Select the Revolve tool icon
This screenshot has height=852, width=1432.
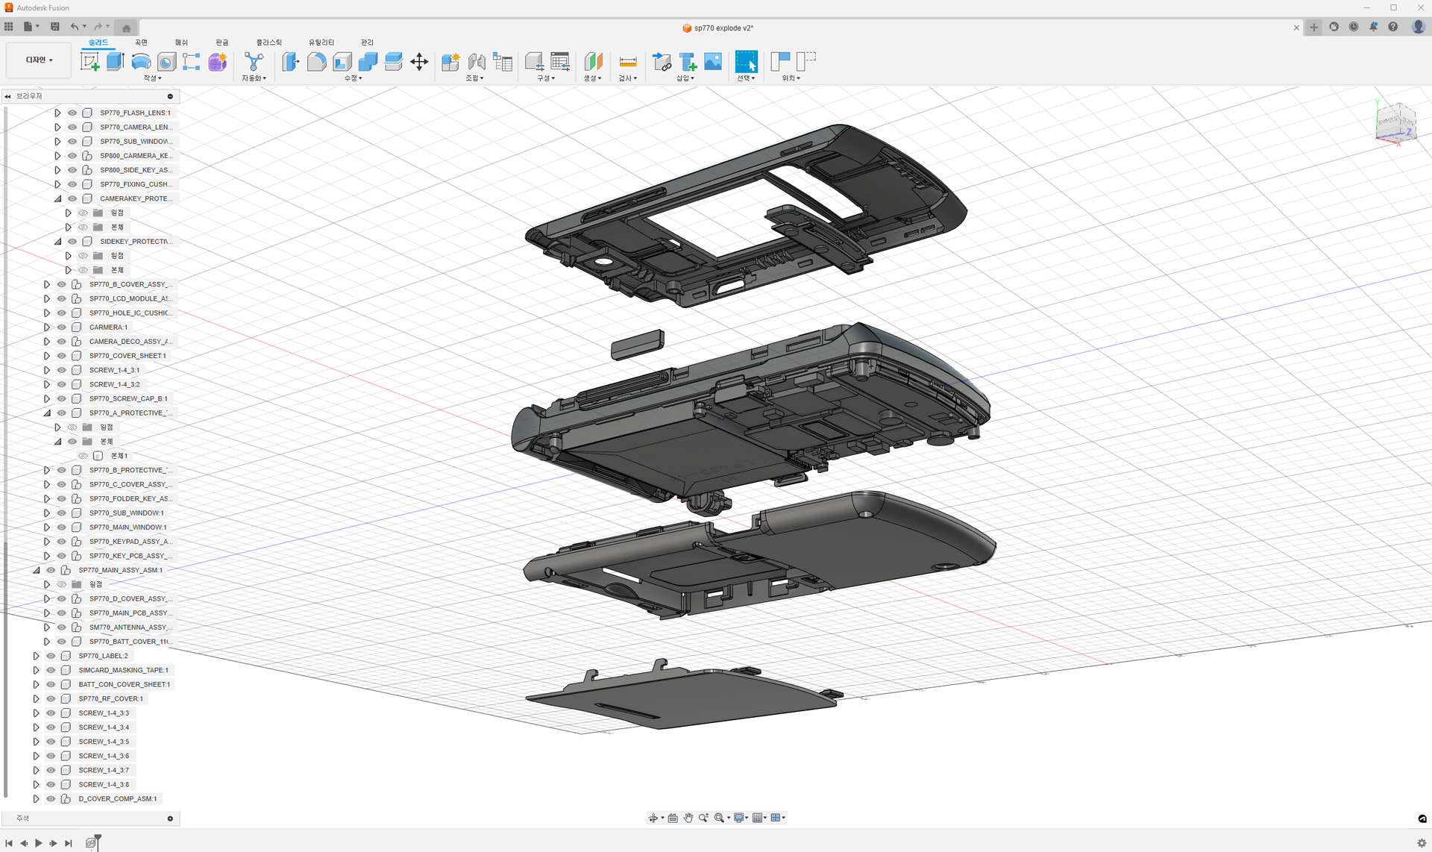(x=140, y=61)
